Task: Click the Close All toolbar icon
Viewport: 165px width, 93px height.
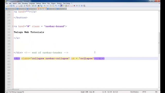Action: pos(19,6)
